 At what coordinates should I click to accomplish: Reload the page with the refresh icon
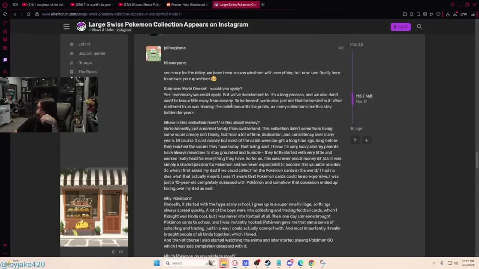[x=28, y=14]
